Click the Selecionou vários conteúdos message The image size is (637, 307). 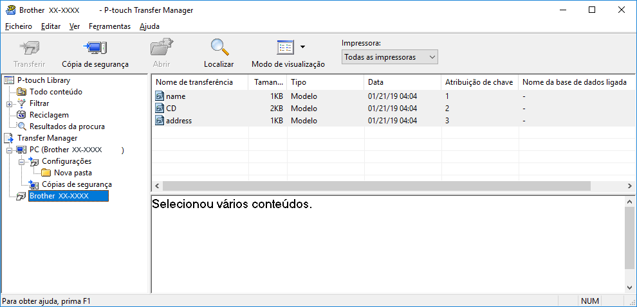(232, 204)
